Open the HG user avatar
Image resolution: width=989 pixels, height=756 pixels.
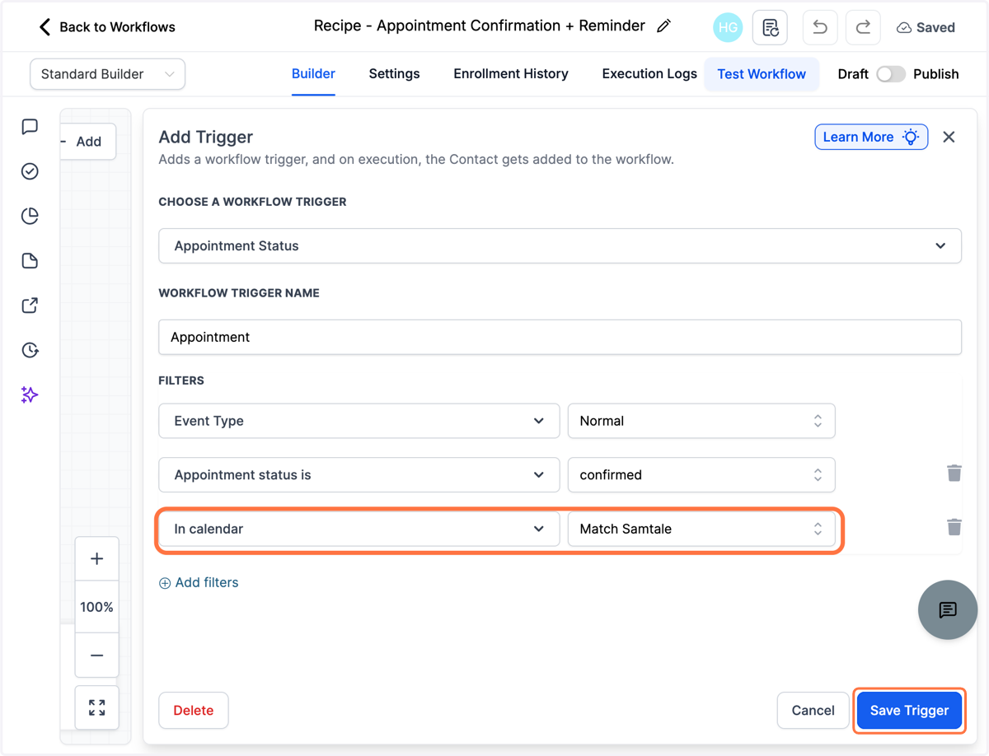728,27
